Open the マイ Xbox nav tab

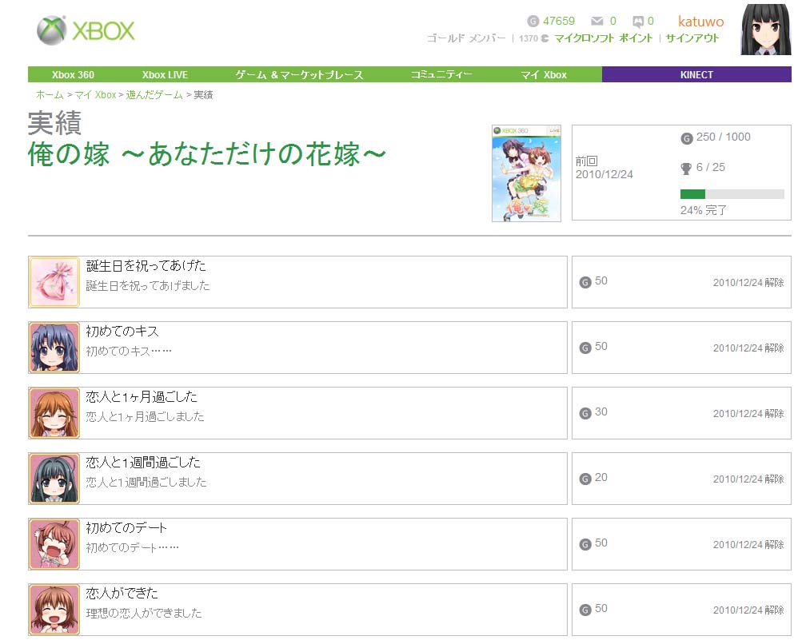(544, 74)
